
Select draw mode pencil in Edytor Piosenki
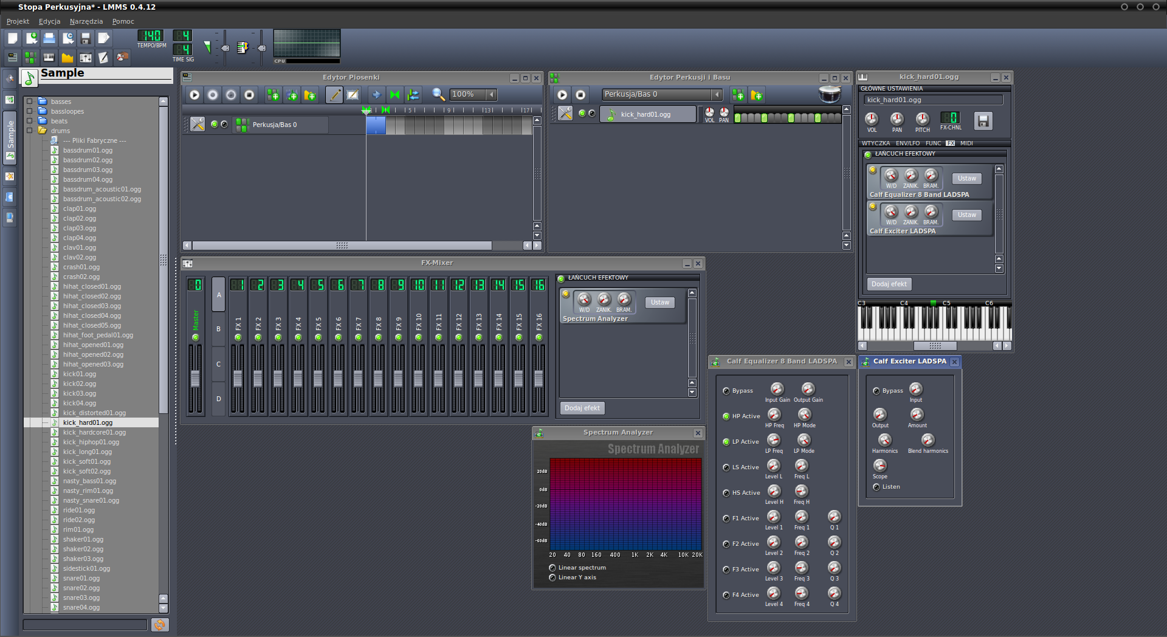point(334,95)
